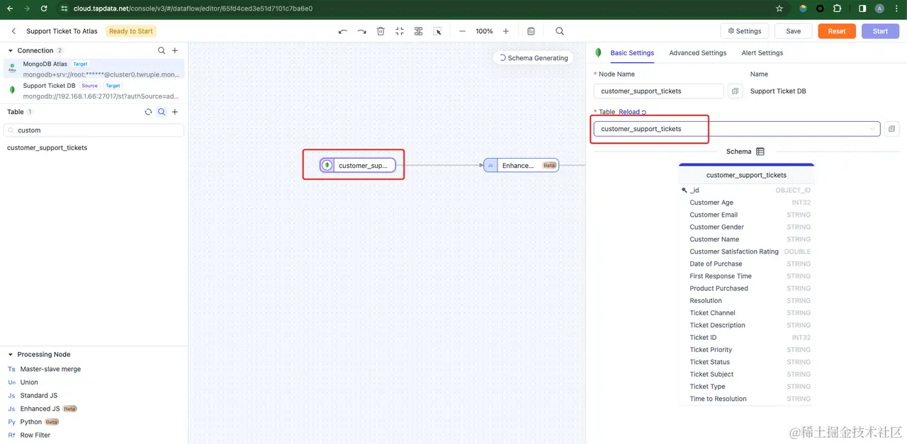Click the orange Reset button
The image size is (907, 444).
click(837, 31)
